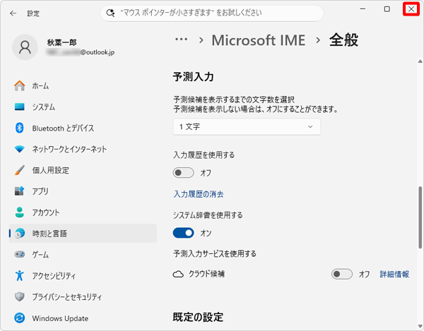The height and width of the screenshot is (331, 424).
Task: Click the scrollbar down arrow
Action: [420, 326]
